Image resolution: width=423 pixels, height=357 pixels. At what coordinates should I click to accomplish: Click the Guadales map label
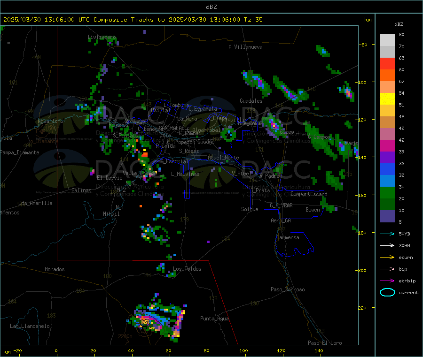click(x=251, y=101)
